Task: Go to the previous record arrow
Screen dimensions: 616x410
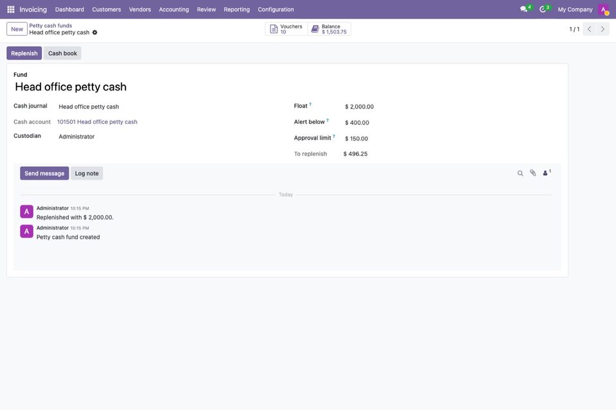Action: (589, 29)
